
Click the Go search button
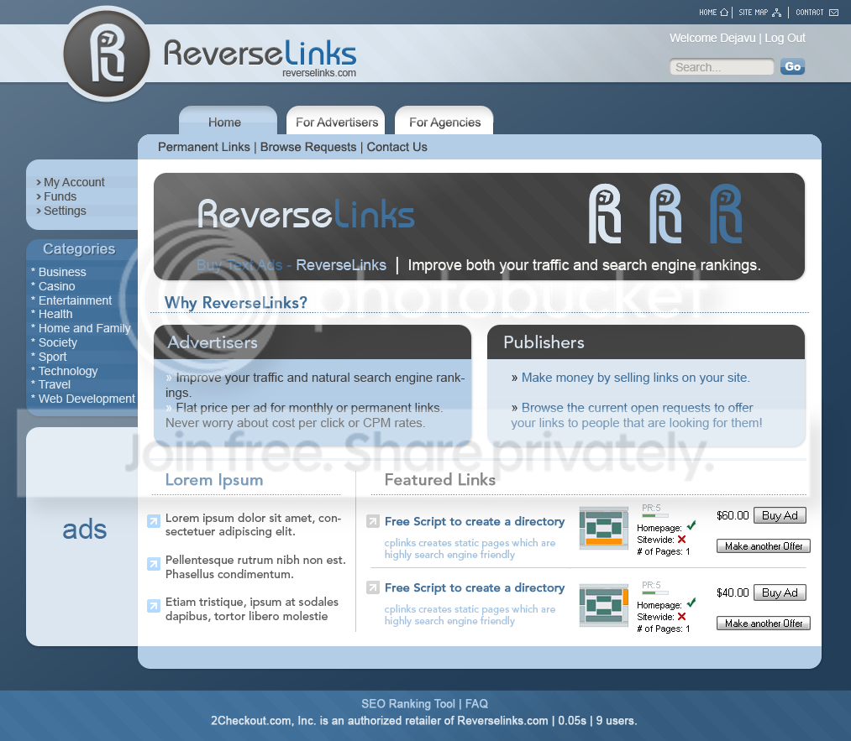[x=792, y=66]
